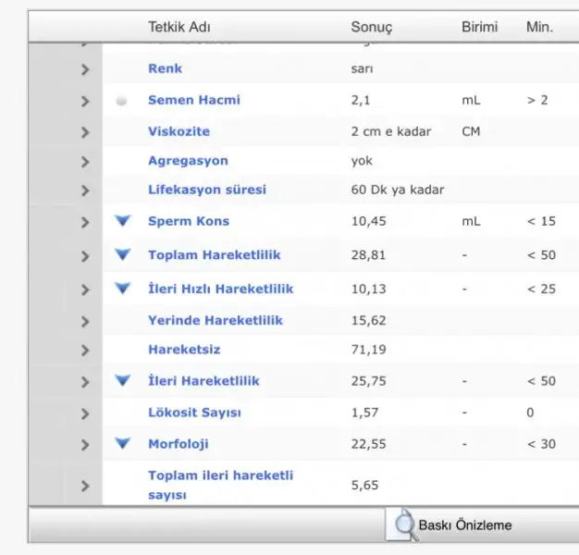This screenshot has width=579, height=555.
Task: Open the Baskı Önizleme button
Action: [x=463, y=525]
